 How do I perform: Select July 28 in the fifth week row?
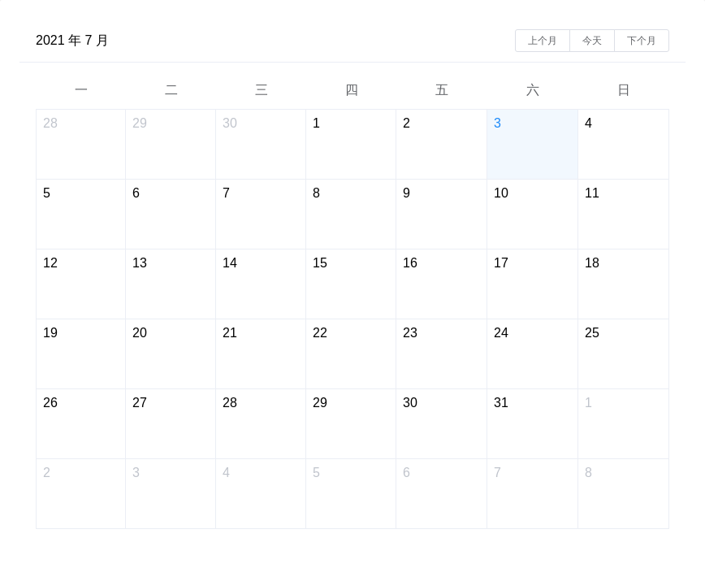261,424
